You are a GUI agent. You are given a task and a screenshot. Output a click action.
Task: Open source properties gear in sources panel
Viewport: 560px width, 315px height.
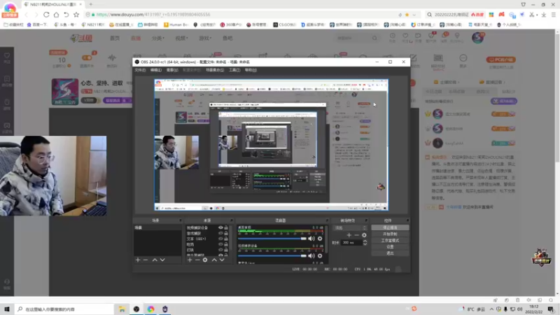point(205,260)
